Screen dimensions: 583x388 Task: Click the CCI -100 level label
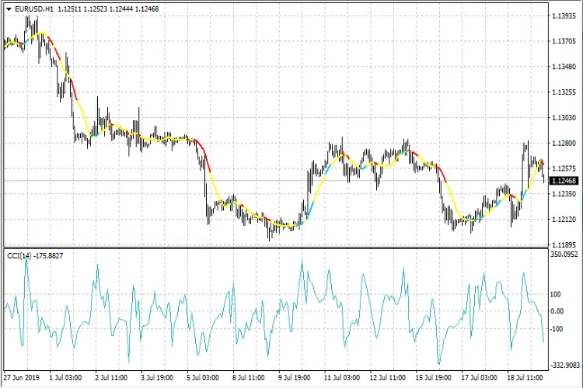pos(558,330)
